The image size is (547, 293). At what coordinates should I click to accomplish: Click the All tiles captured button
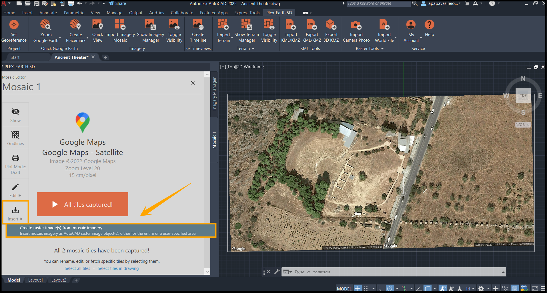click(x=83, y=204)
